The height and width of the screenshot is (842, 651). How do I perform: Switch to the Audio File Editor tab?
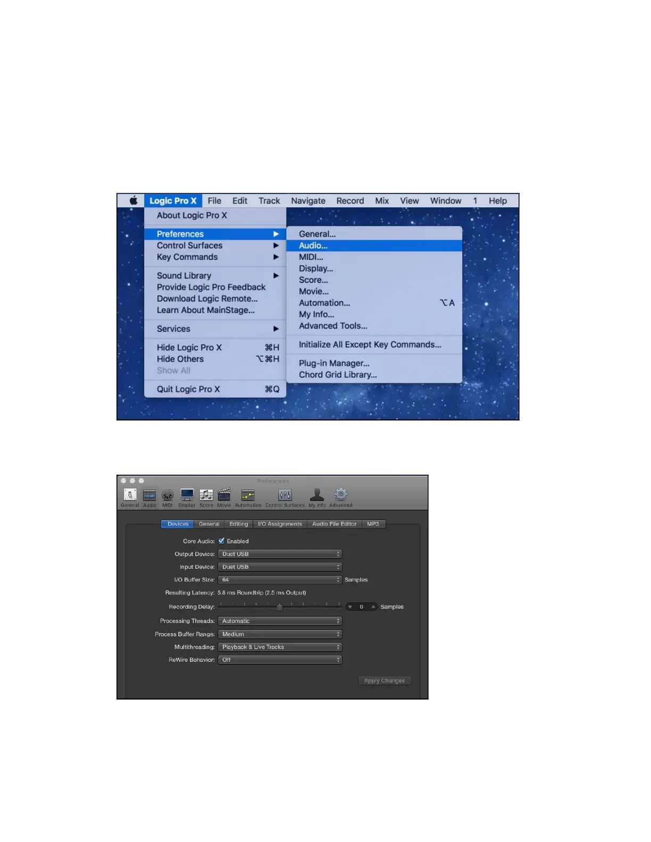[x=334, y=524]
